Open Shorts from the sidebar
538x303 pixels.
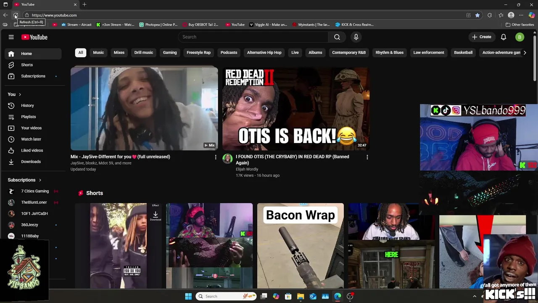(33, 65)
